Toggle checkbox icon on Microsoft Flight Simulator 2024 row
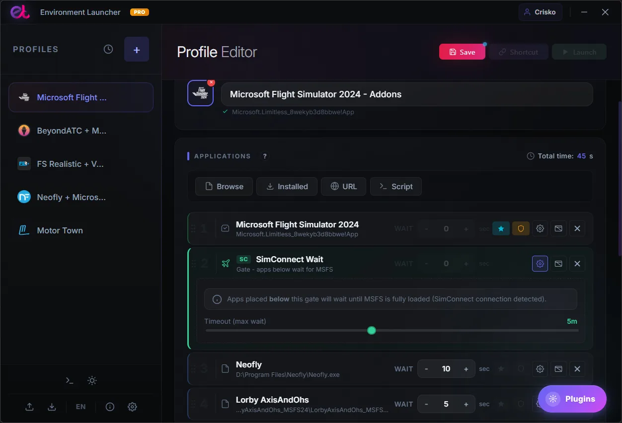The image size is (622, 423). coord(225,228)
